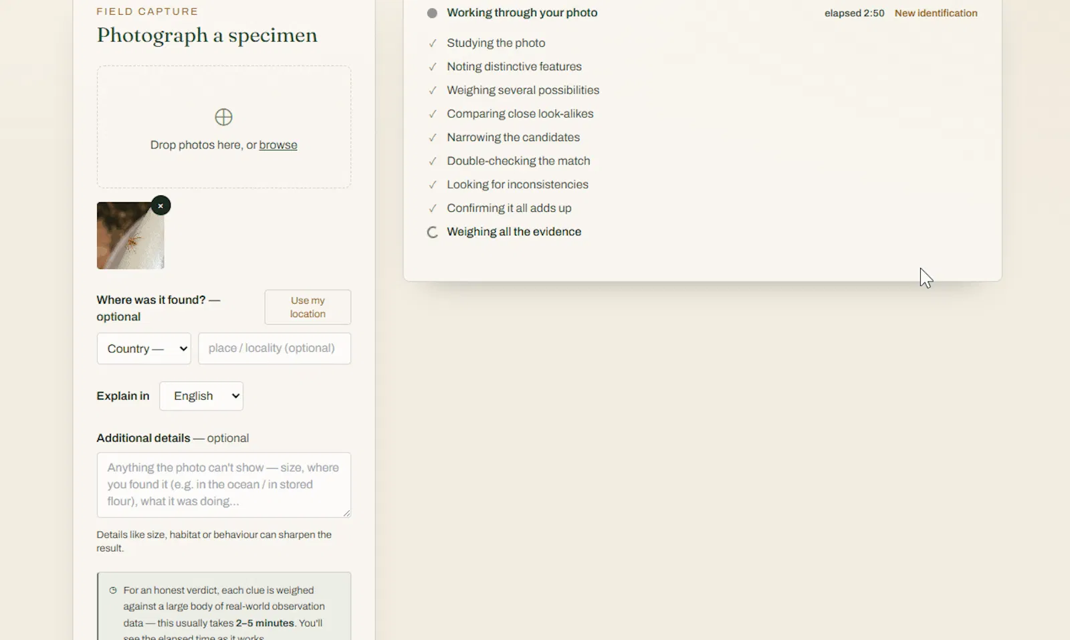The image size is (1070, 640).
Task: Click the photo drop zone area
Action: tap(224, 127)
